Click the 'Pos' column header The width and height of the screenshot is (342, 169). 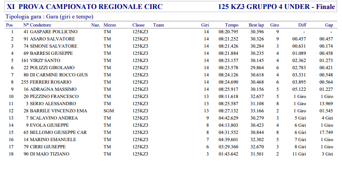pos(9,25)
